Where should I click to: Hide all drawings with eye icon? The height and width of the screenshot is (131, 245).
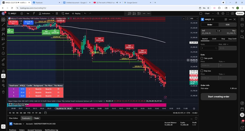(3, 86)
